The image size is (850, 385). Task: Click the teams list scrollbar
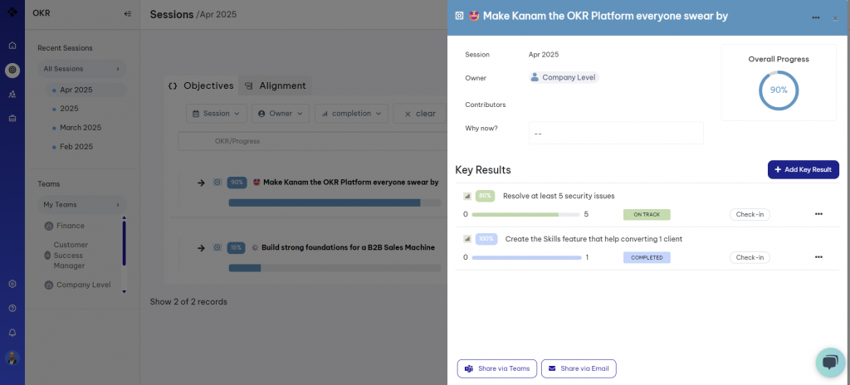(x=125, y=241)
